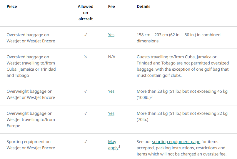The height and width of the screenshot is (159, 237).
Task: Click the Yes fee link for oversized baggage
Action: [111, 35]
